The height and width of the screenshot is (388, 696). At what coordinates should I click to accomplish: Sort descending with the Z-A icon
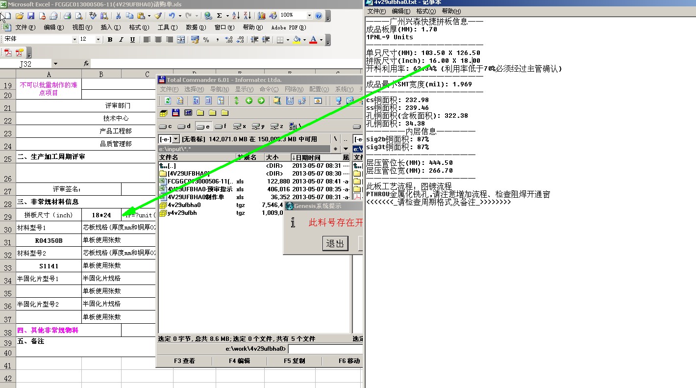pyautogui.click(x=248, y=16)
